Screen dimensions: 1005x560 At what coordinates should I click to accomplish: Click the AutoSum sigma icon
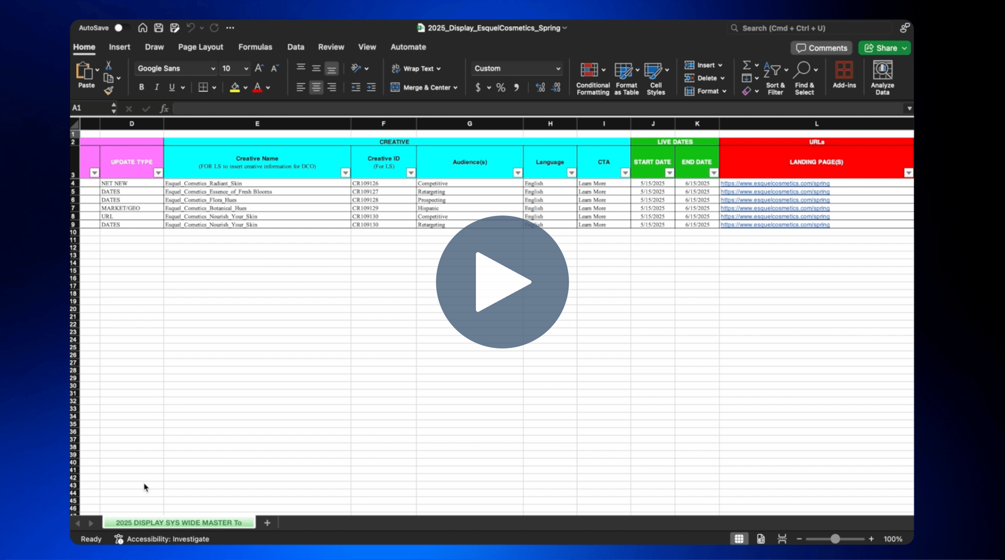point(747,65)
